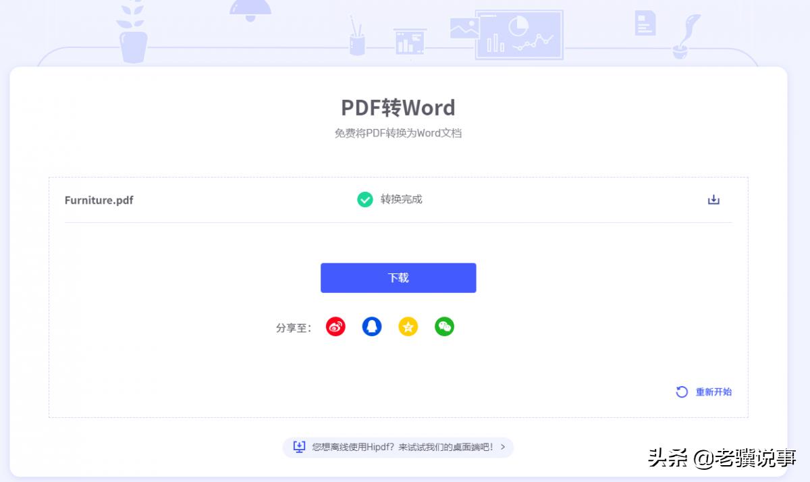
Task: Share to WeChat using the green icon
Action: tap(444, 326)
